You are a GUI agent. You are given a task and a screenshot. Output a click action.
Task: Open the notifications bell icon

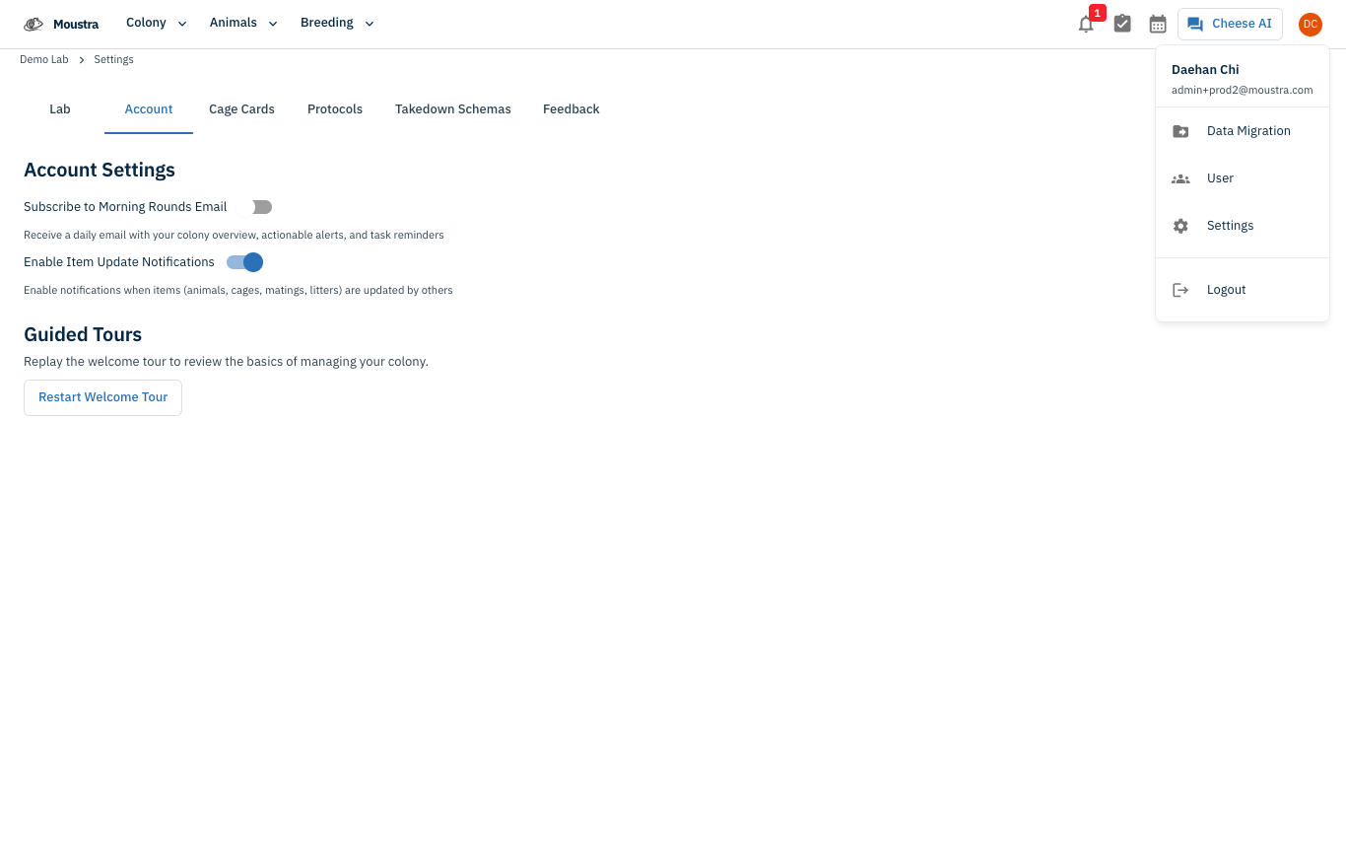1086,25
